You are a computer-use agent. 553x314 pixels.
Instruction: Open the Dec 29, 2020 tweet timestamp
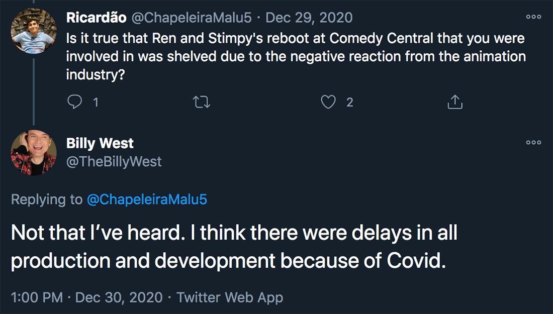tap(309, 18)
